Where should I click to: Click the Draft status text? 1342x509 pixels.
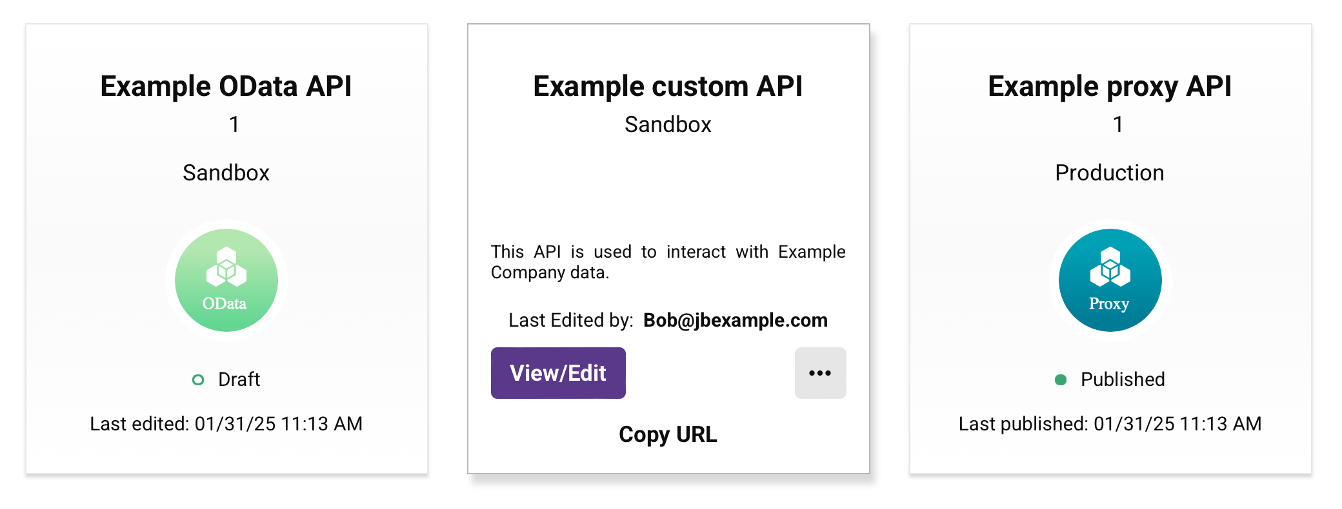click(239, 379)
